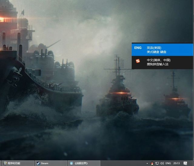The width and height of the screenshot is (194, 166).
Task: Open the network status tray icon
Action: [157, 163]
